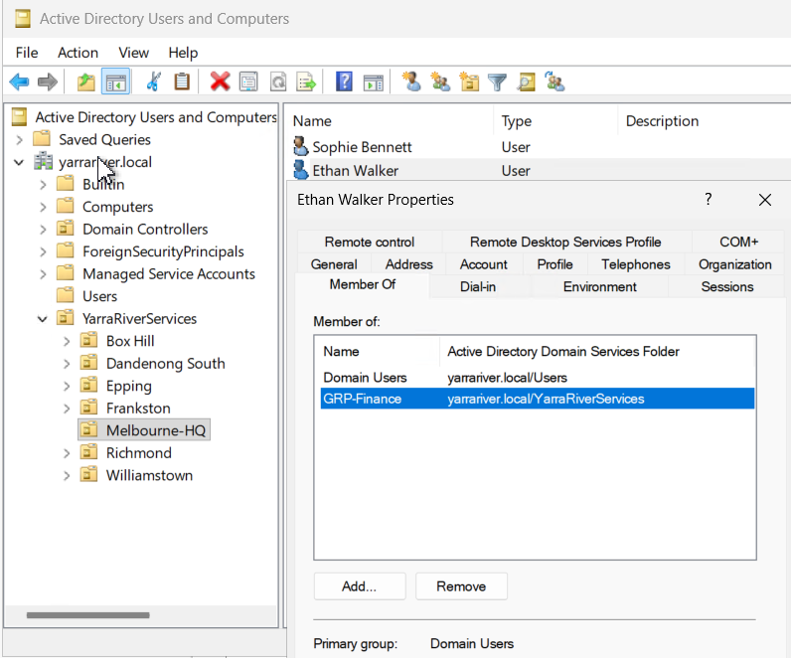Click the yarrariver.local domain icon
791x658 pixels.
44,161
